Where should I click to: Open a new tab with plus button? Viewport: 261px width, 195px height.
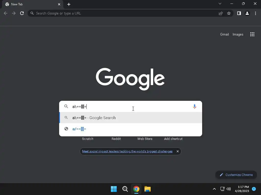coord(69,4)
